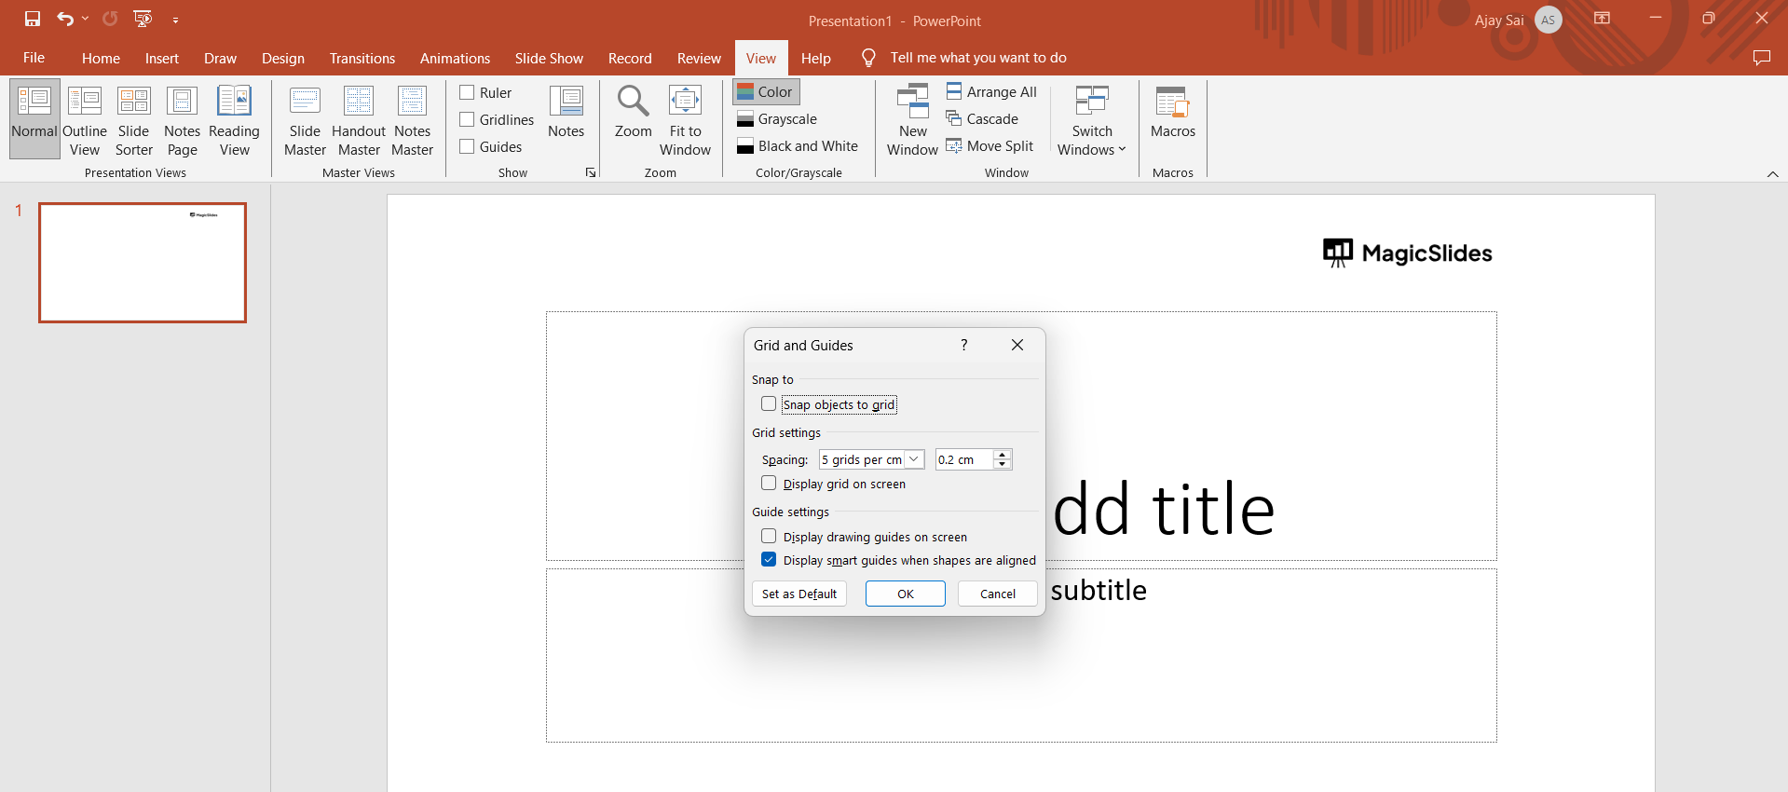This screenshot has height=792, width=1788.
Task: Open the Slide Master view
Action: pos(305,119)
